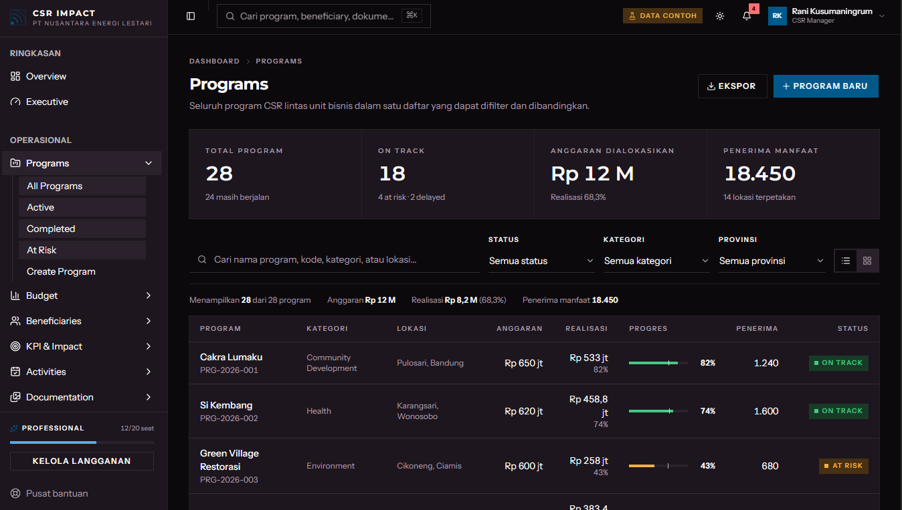Click the Budget chart icon in sidebar
This screenshot has width=902, height=510.
pos(15,295)
